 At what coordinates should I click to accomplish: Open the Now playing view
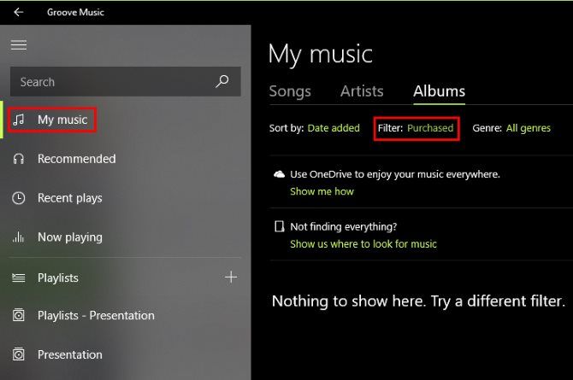(70, 237)
